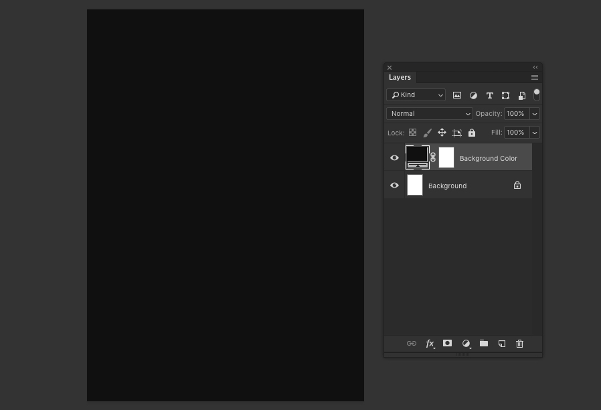Switch to the Layers tab
Image resolution: width=601 pixels, height=410 pixels.
coord(400,77)
